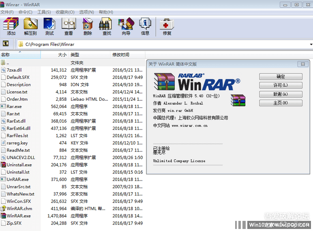Select the RarExt.dll file icon
The image size is (313, 231).
pyautogui.click(x=3, y=121)
